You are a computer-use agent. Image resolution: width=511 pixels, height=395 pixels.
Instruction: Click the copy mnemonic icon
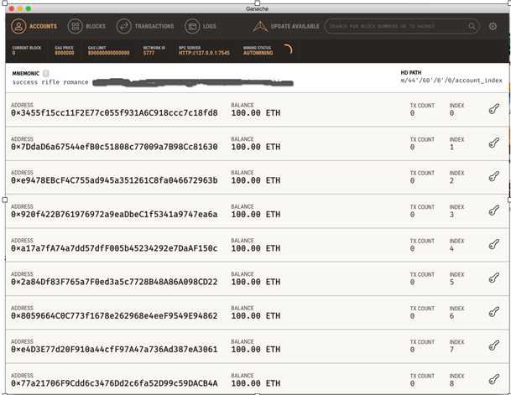coord(46,73)
